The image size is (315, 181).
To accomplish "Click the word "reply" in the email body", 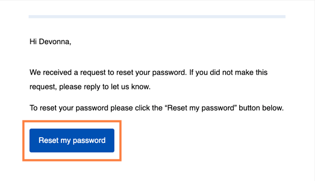I will point(92,87).
